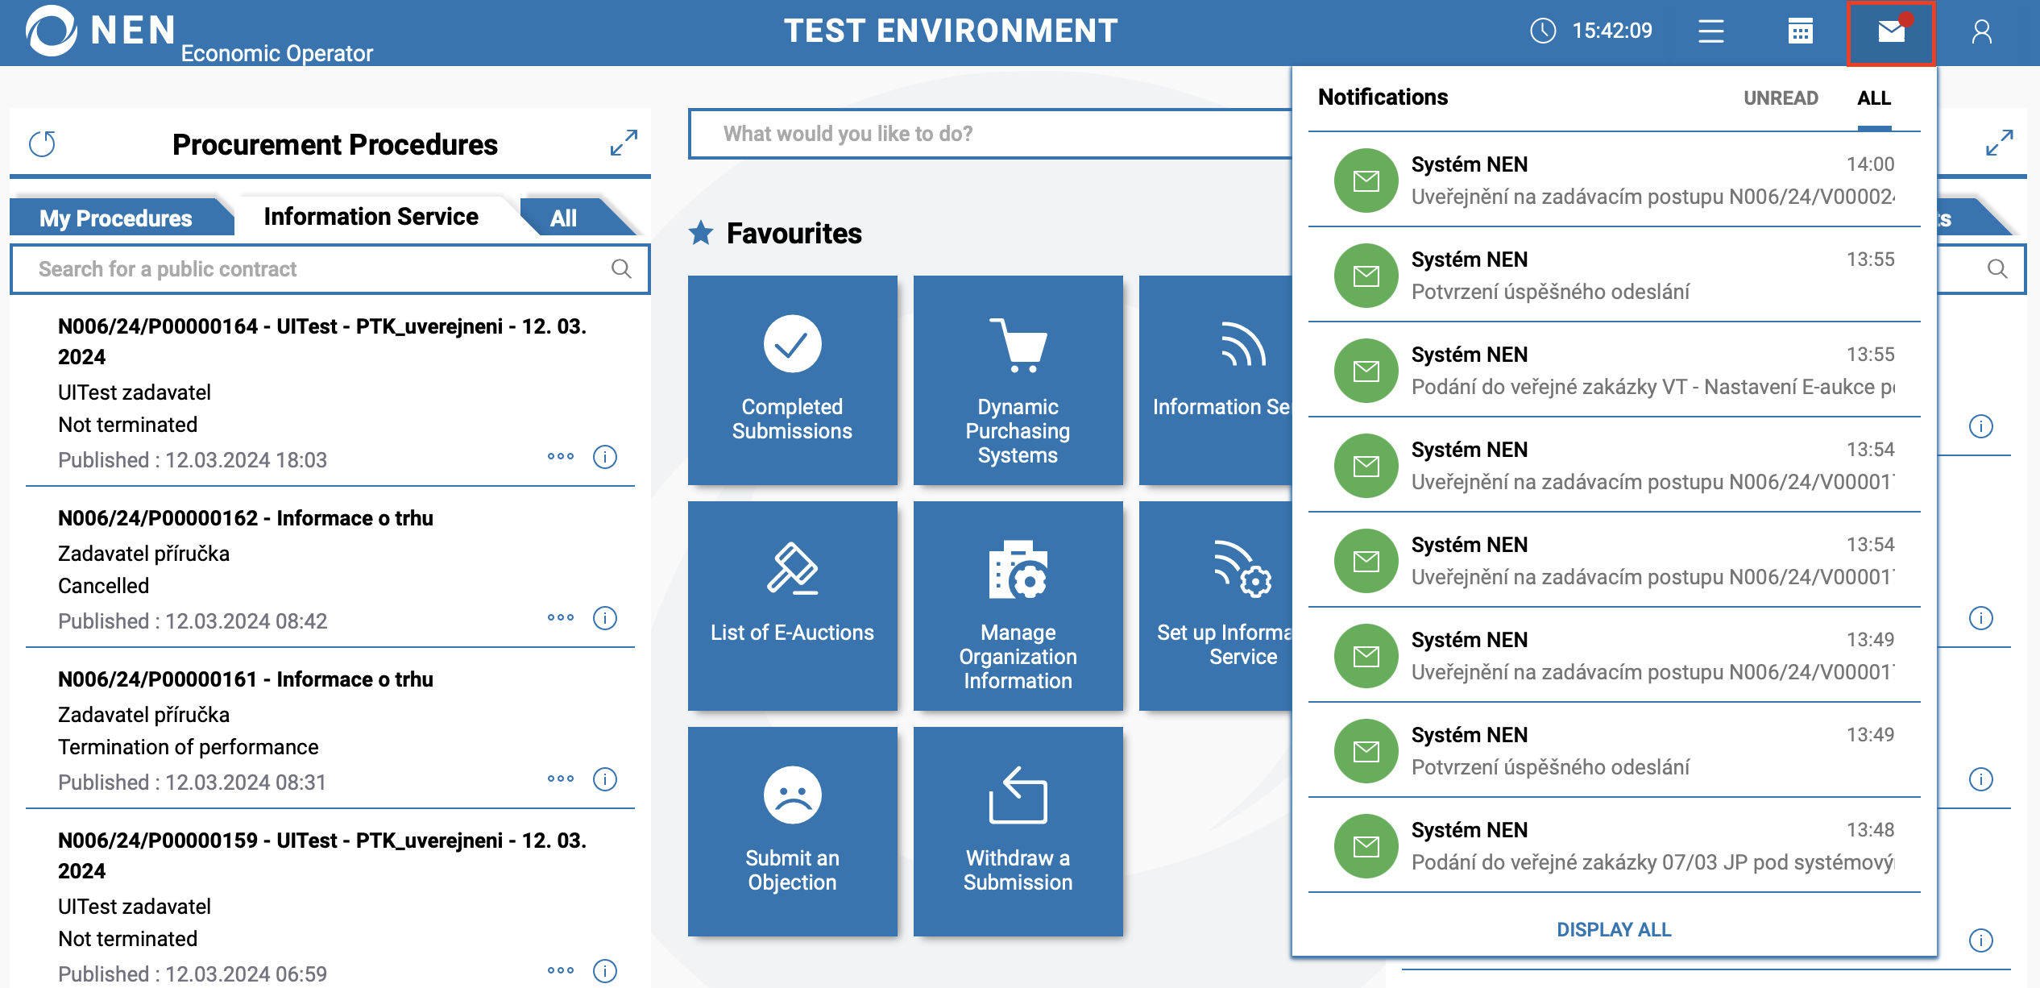Click the envelope notifications icon in header
The width and height of the screenshot is (2040, 988).
(1890, 32)
